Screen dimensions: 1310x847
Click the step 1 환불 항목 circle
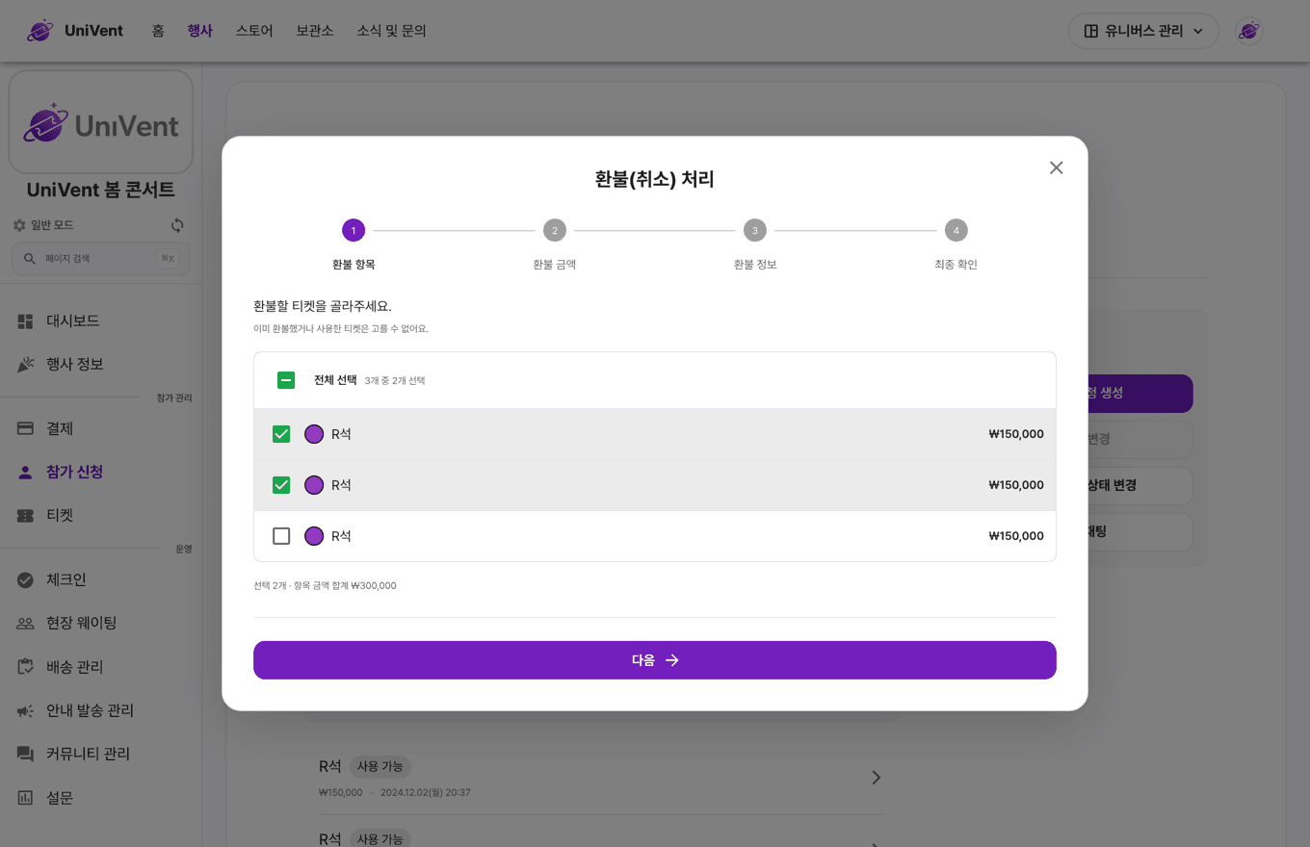[x=354, y=231]
